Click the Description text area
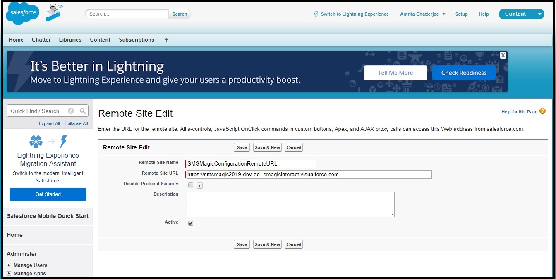556x279 pixels. [x=290, y=204]
